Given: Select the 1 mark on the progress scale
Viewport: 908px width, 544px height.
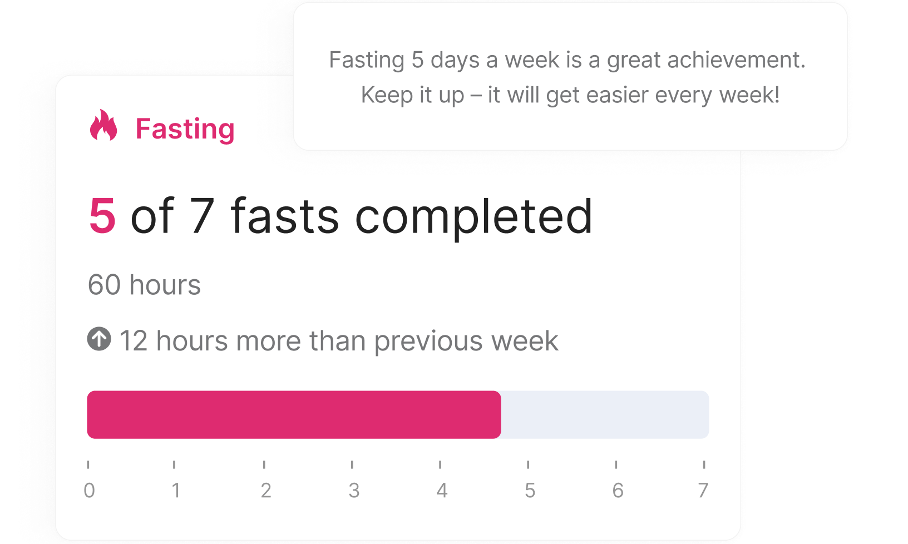Looking at the screenshot, I should click(x=176, y=490).
